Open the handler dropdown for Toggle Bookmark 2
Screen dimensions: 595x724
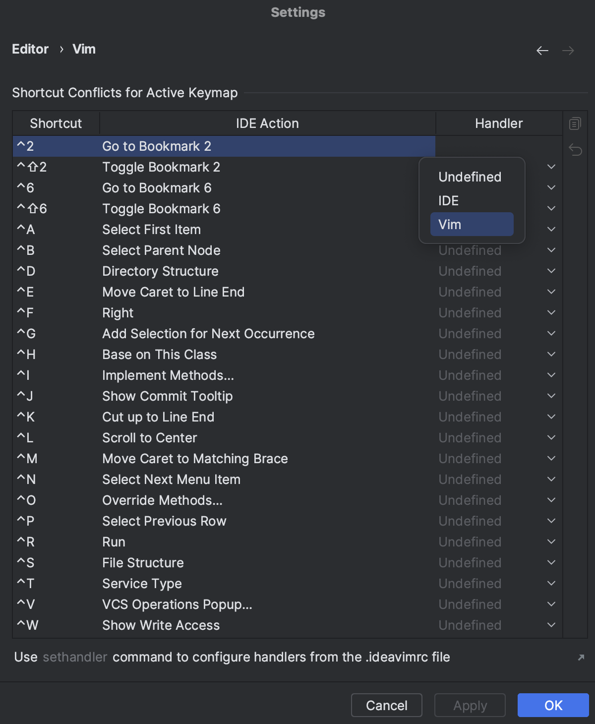pyautogui.click(x=551, y=167)
